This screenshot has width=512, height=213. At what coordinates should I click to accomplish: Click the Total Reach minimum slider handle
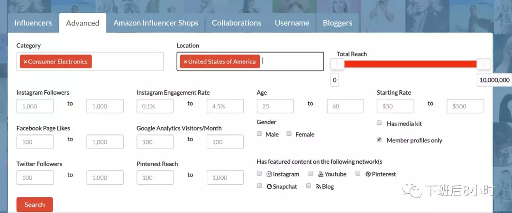[337, 64]
